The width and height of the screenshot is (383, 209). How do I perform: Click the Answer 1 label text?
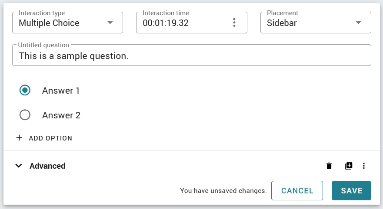click(x=61, y=91)
